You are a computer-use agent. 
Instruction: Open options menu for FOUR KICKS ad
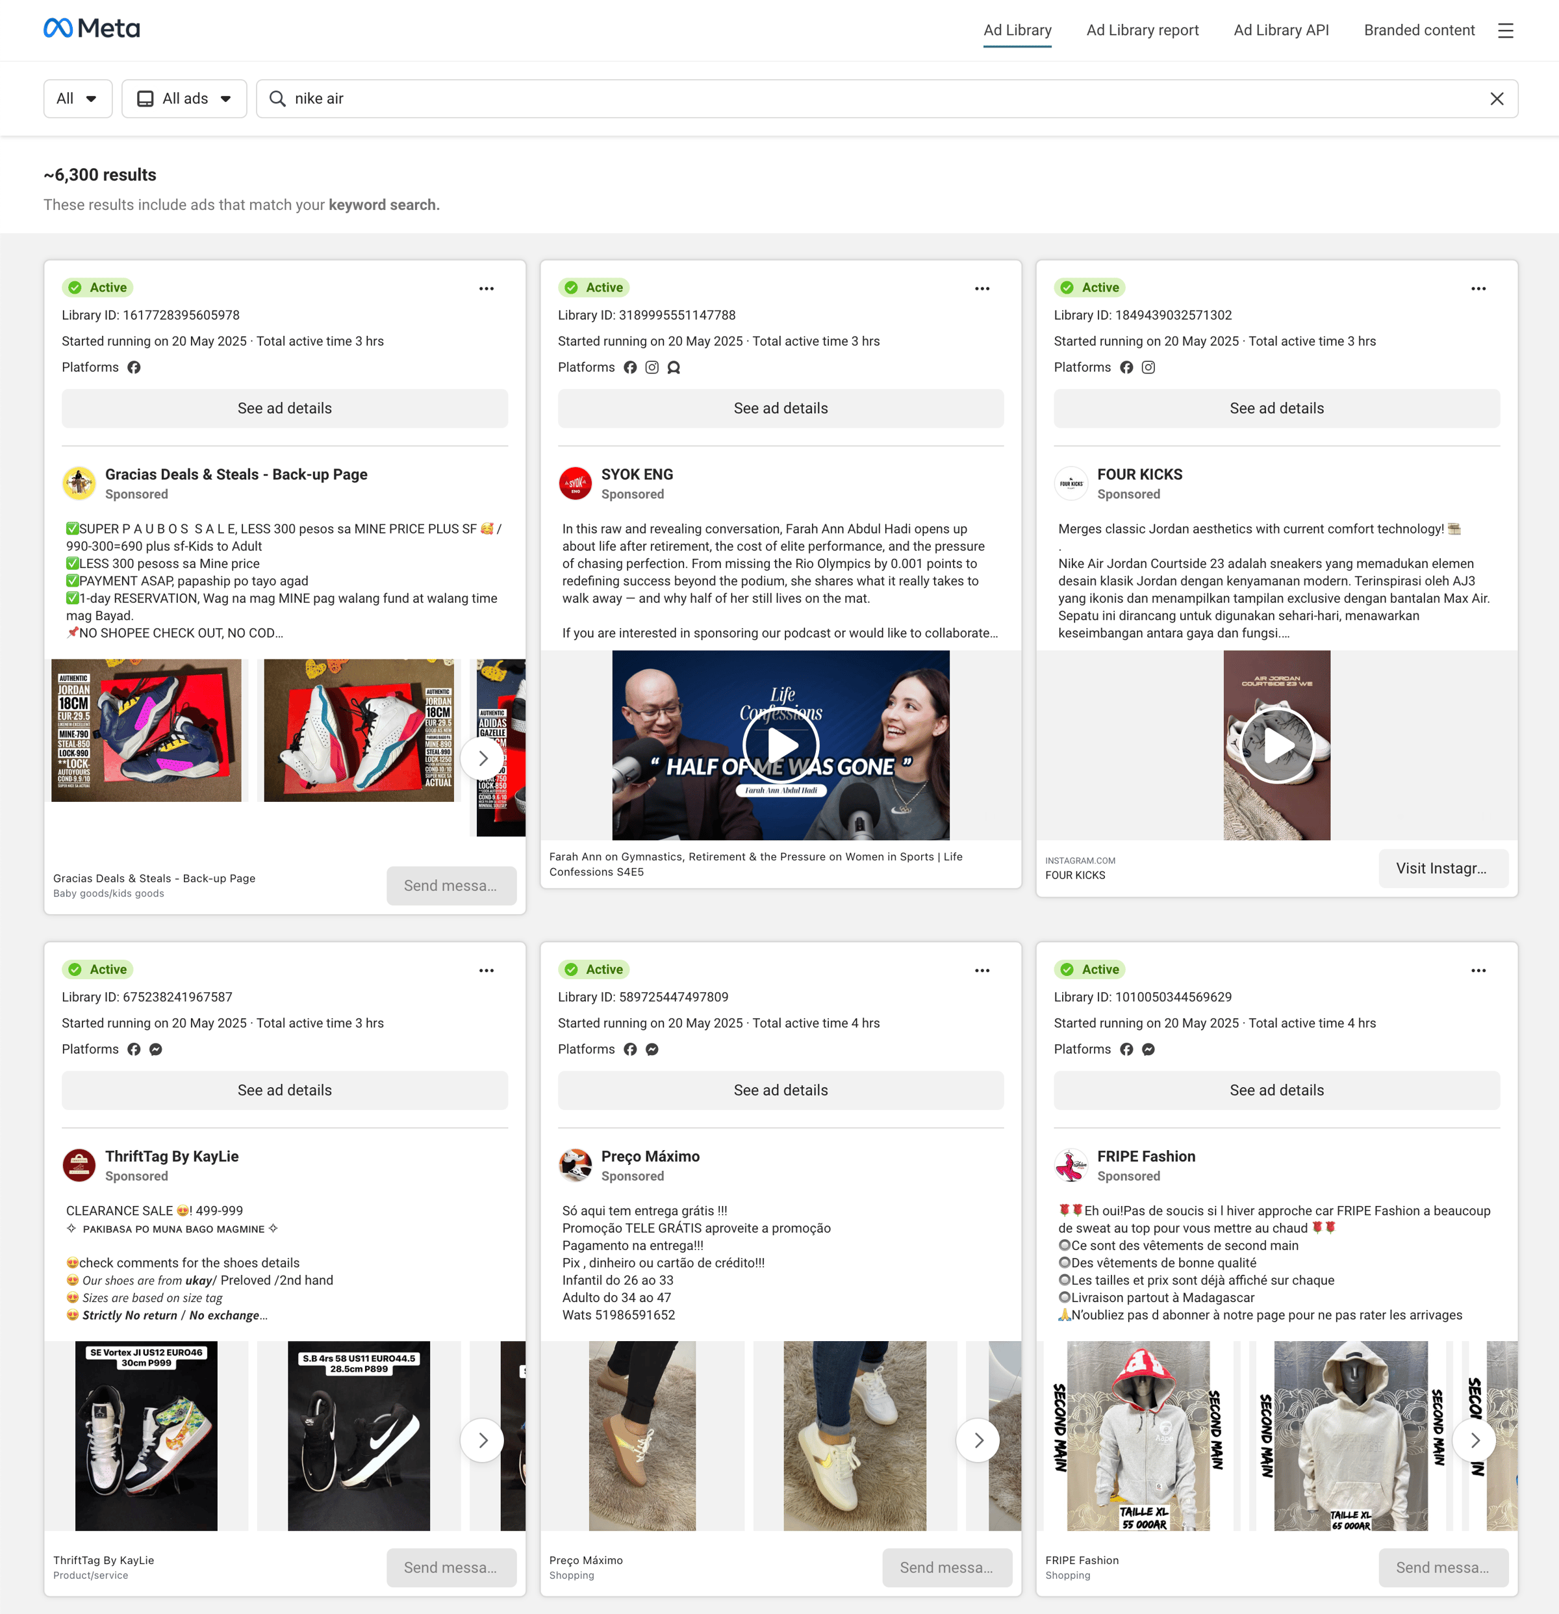click(x=1478, y=288)
